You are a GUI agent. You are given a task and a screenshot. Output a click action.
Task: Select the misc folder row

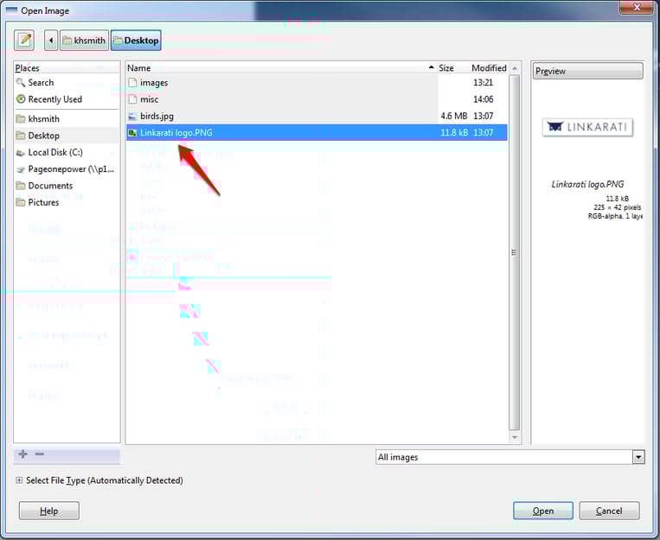pyautogui.click(x=317, y=99)
